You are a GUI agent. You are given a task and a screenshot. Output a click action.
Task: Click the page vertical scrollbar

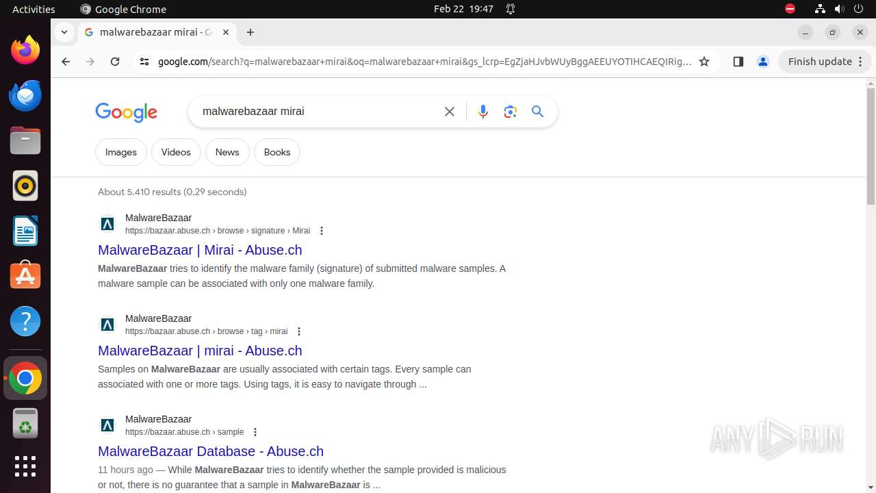871,147
